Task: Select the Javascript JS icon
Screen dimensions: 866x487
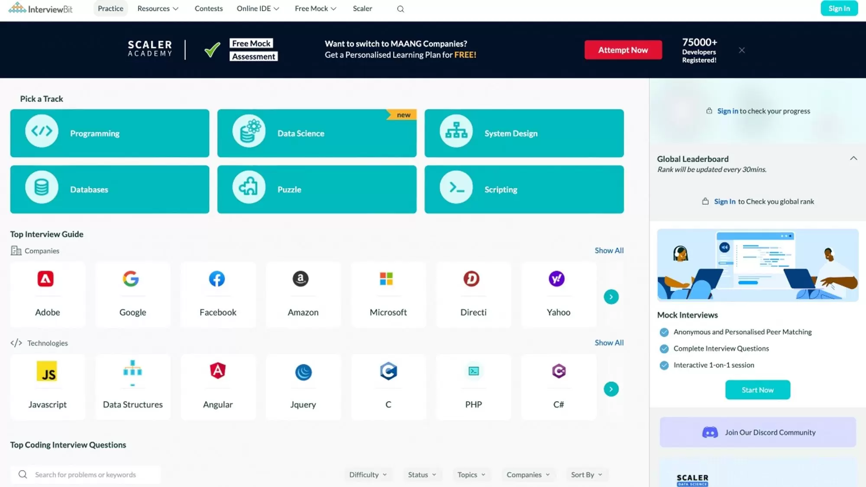Action: pos(47,371)
